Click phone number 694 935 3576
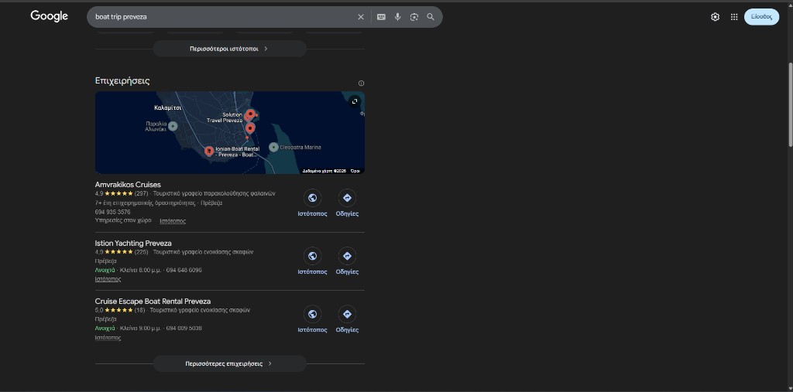Screen dimensions: 793x392 click(x=113, y=212)
